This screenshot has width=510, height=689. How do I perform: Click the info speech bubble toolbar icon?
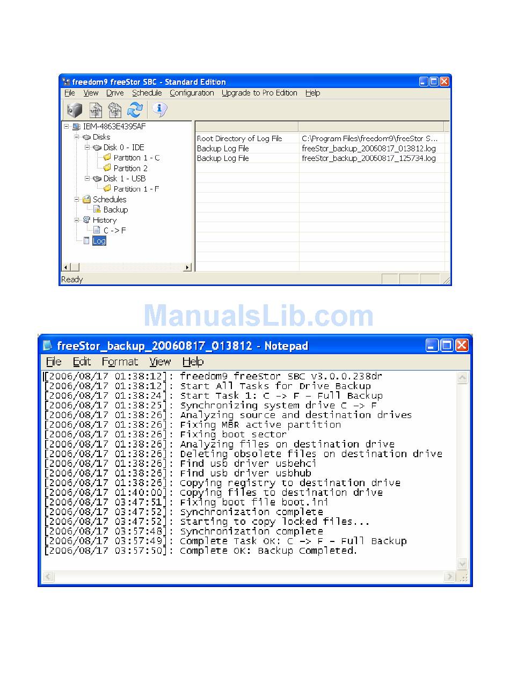[159, 109]
